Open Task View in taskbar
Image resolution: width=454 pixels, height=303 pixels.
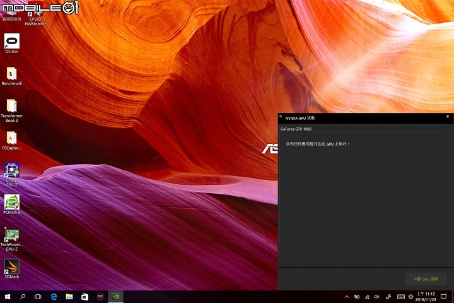tap(38, 297)
